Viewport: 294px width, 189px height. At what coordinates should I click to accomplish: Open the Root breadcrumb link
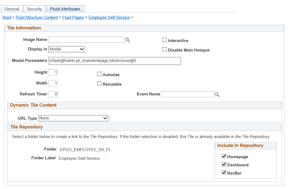tap(7, 17)
